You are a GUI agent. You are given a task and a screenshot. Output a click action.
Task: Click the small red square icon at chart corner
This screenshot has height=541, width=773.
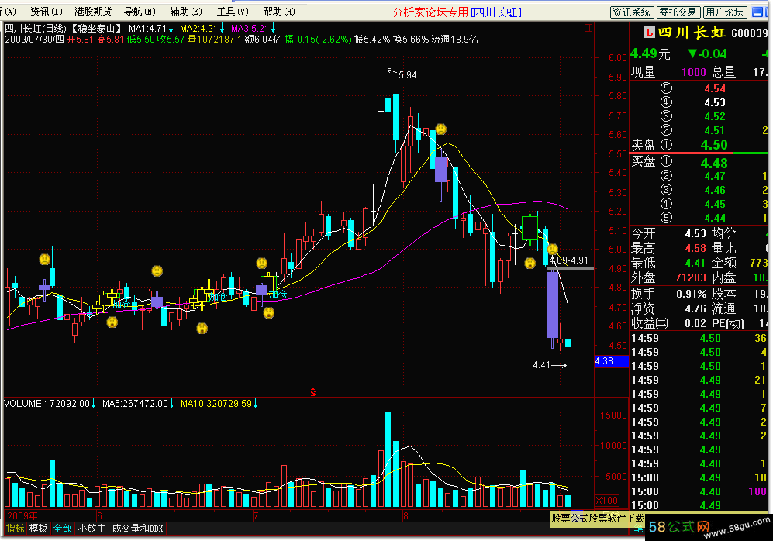[588, 28]
